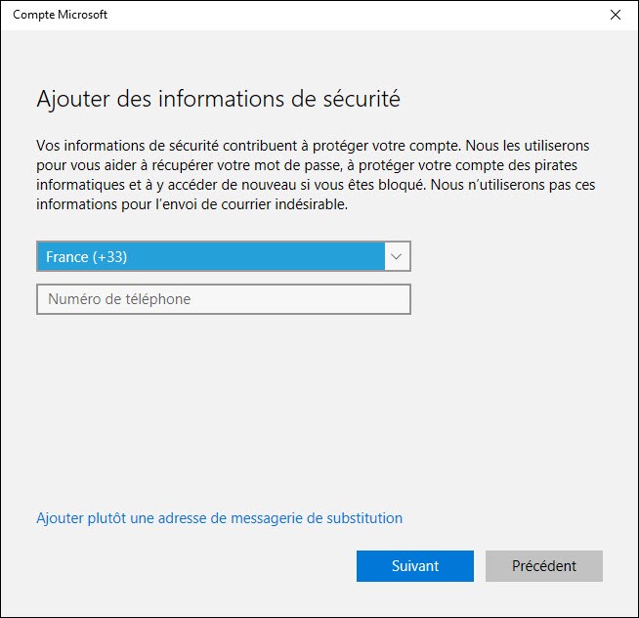Click the chevron arrow of country dropdown
The image size is (639, 618).
[397, 257]
